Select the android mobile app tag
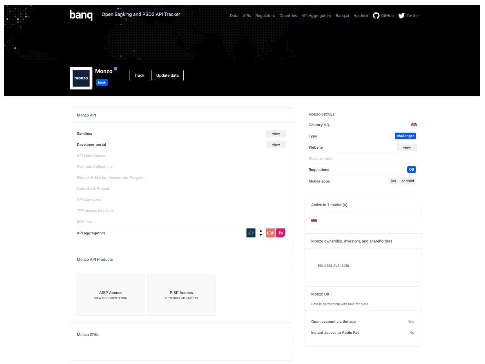This screenshot has height=364, width=485. [408, 181]
